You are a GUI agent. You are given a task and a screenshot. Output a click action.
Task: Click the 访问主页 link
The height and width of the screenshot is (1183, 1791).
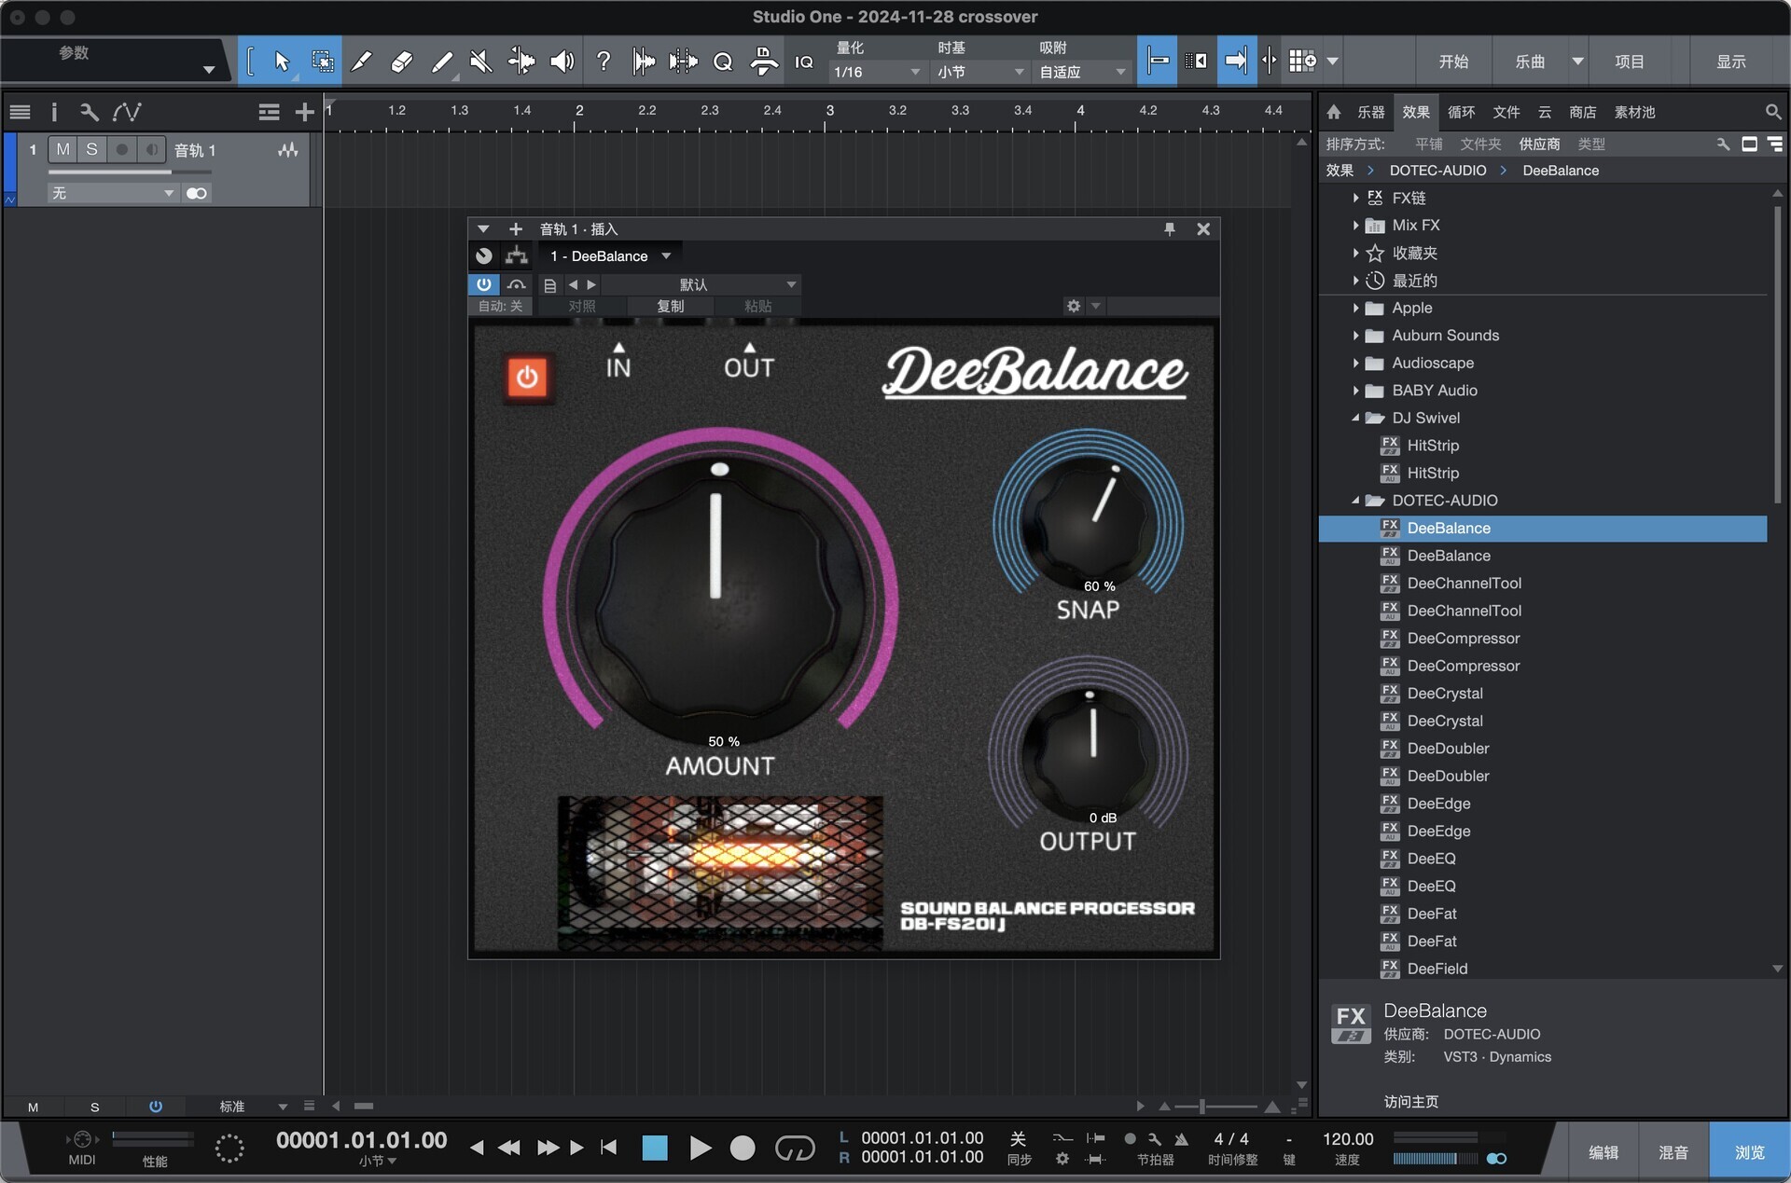coord(1410,1102)
